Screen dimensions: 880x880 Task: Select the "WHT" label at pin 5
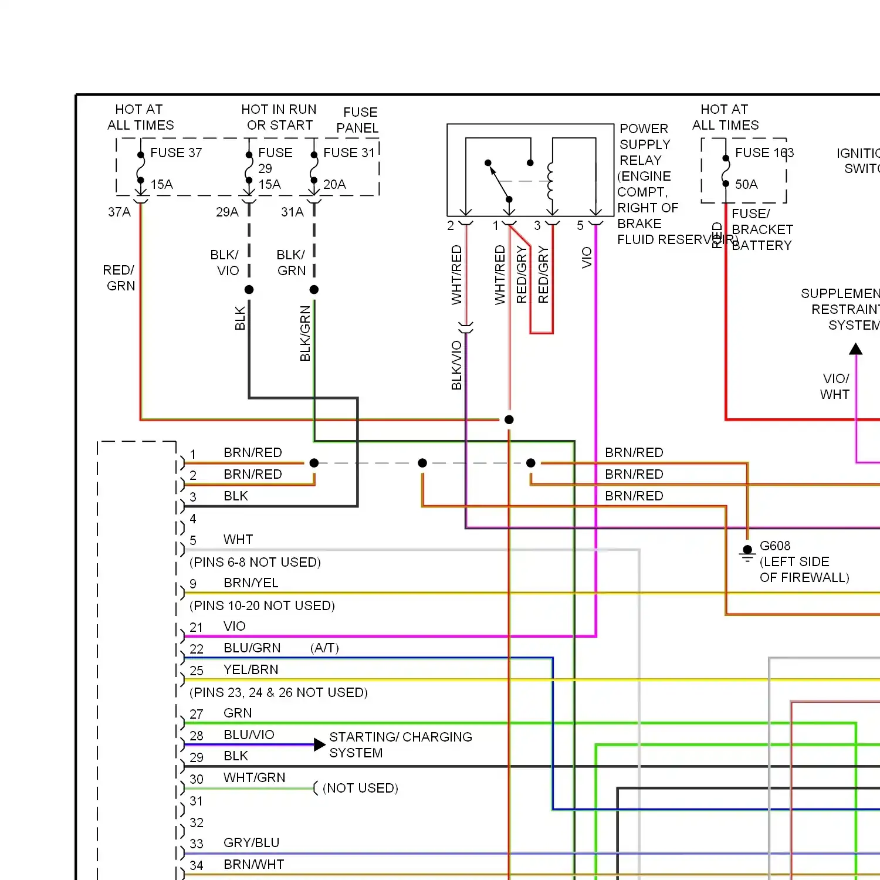coord(238,540)
